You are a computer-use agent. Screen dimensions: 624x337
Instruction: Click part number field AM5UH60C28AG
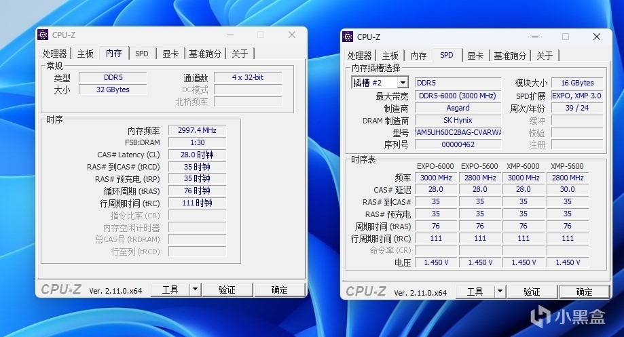[458, 132]
